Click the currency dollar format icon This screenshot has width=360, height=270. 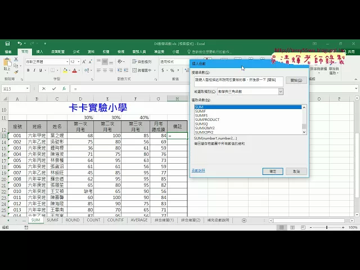click(x=163, y=70)
